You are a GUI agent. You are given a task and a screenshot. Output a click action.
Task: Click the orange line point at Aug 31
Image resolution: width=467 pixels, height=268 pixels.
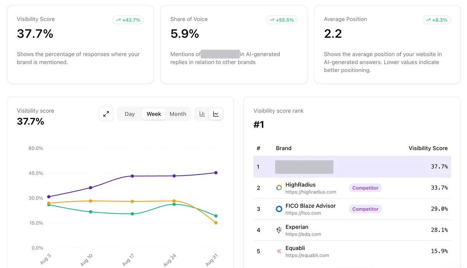click(216, 223)
